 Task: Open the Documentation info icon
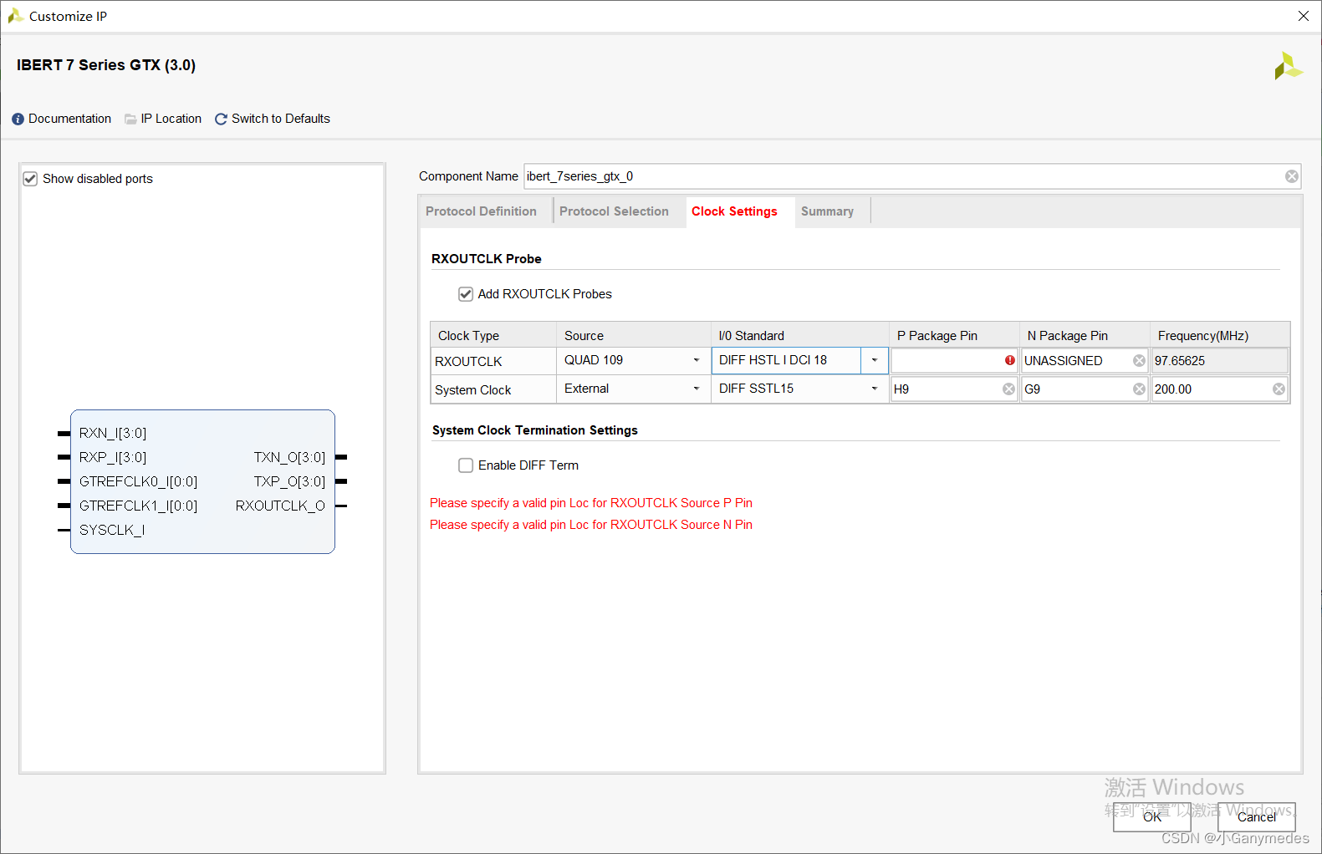(18, 119)
